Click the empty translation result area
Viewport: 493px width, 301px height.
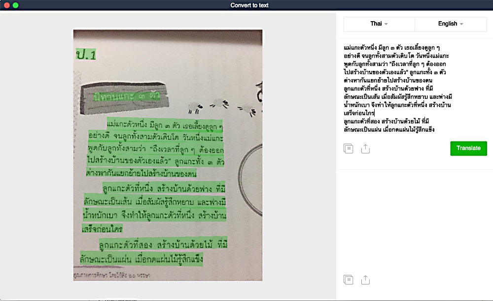414,221
